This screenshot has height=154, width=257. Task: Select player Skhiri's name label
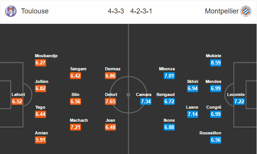(192, 81)
